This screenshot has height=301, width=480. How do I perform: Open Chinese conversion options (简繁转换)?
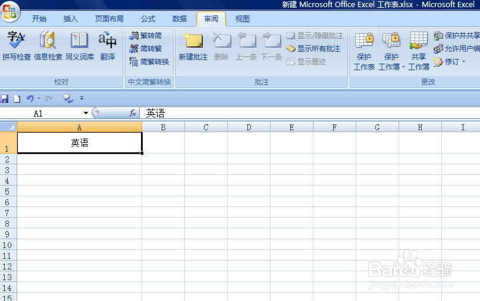pos(149,61)
